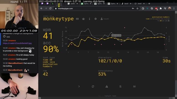This screenshot has height=99, width=177.
Task: Open the i.redd.it link in chat
Action: pyautogui.click(x=17, y=43)
